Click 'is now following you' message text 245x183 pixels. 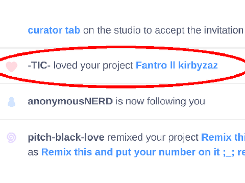tap(160, 102)
